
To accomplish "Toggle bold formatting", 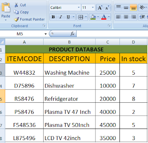I will (x=53, y=17).
